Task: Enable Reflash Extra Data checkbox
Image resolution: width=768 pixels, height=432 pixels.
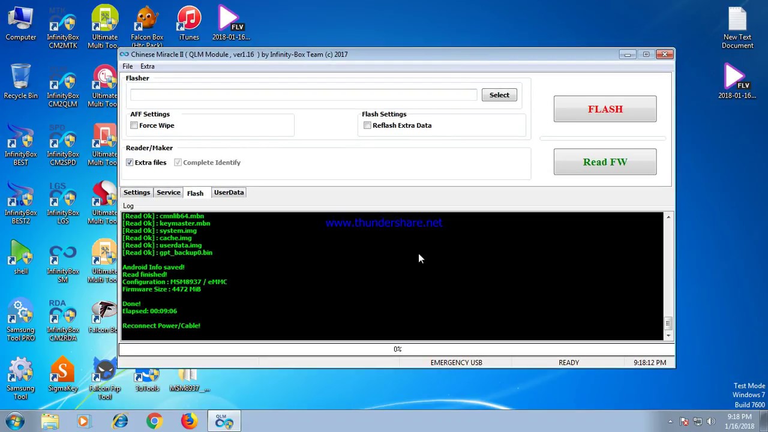Action: tap(367, 125)
